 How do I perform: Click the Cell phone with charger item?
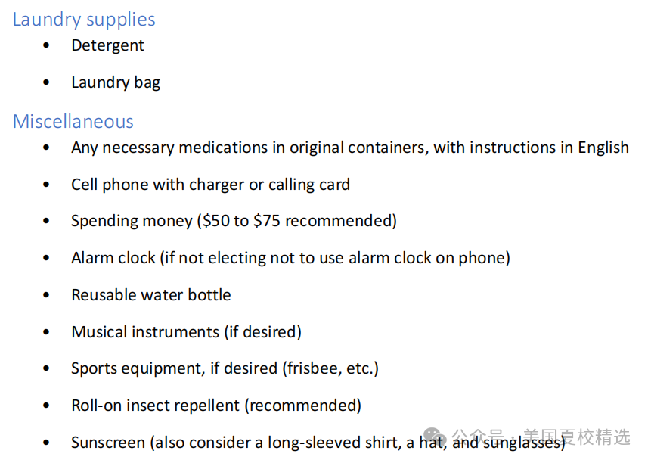(x=210, y=185)
